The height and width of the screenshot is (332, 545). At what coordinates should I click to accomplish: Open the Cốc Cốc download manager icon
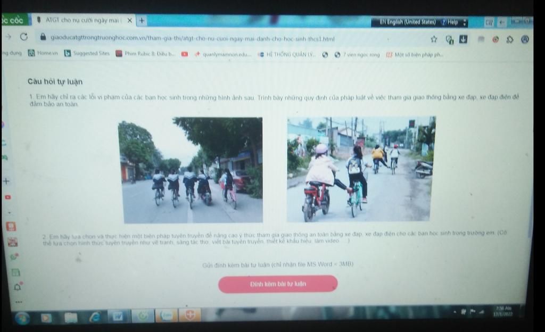pos(463,39)
